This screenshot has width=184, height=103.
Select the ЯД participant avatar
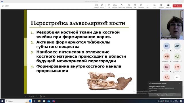coord(167,78)
